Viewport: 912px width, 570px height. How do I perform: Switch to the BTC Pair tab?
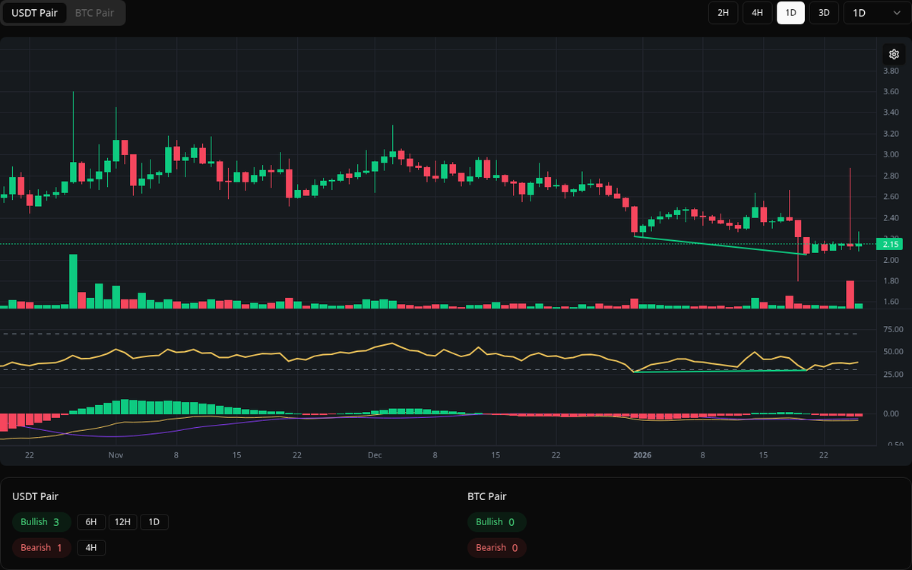coord(95,13)
